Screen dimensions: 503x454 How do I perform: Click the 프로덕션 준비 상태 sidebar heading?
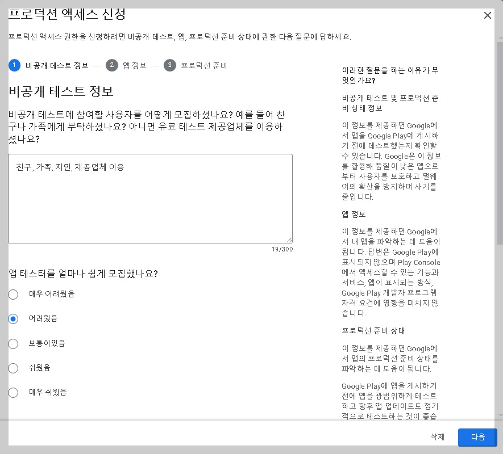373,331
